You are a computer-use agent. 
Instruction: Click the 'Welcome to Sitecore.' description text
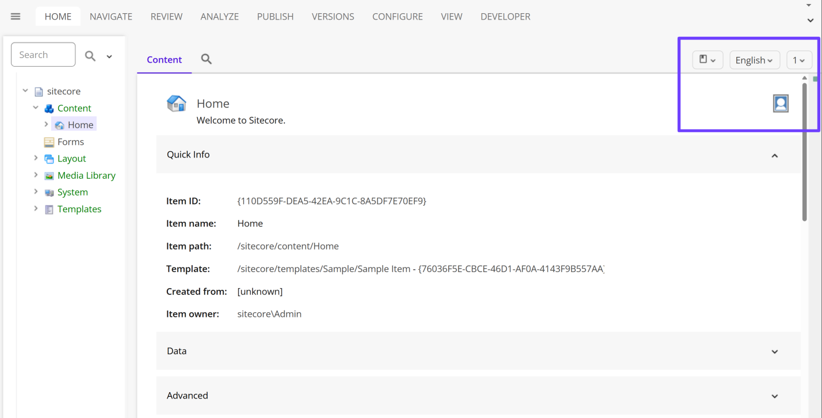[241, 121]
